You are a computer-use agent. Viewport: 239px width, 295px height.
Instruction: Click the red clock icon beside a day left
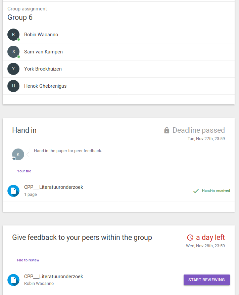[x=190, y=238]
